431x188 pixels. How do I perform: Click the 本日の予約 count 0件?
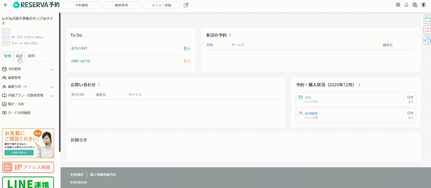187,49
